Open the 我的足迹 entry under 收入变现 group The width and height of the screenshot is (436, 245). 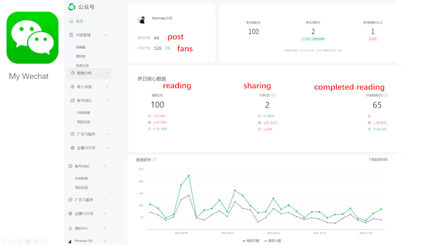pyautogui.click(x=83, y=122)
